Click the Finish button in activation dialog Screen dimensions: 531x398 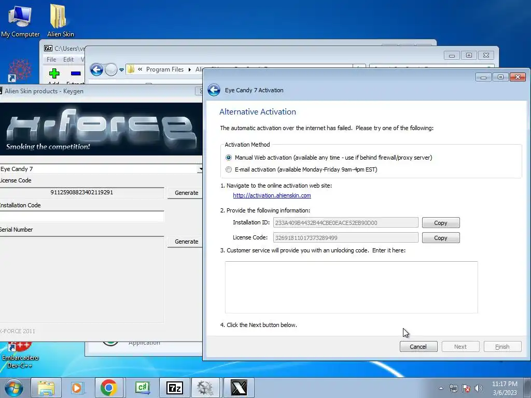click(x=502, y=347)
